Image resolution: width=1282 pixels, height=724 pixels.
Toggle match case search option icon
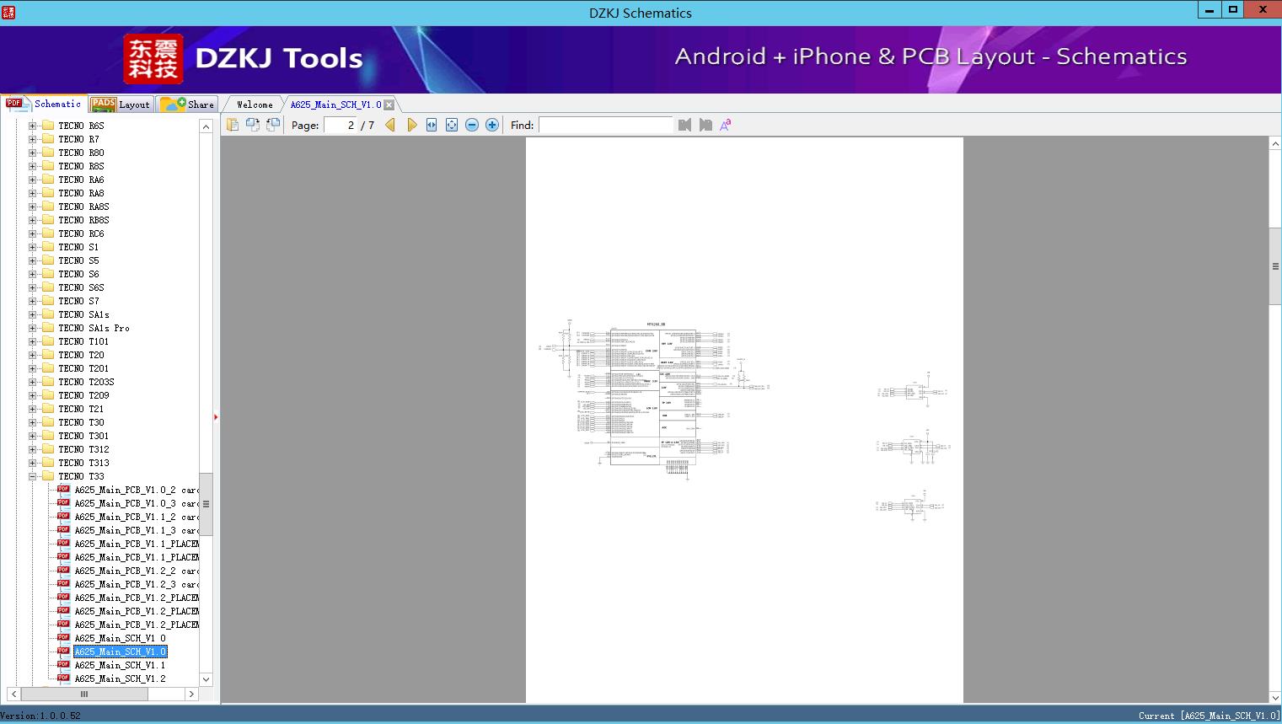tap(725, 125)
